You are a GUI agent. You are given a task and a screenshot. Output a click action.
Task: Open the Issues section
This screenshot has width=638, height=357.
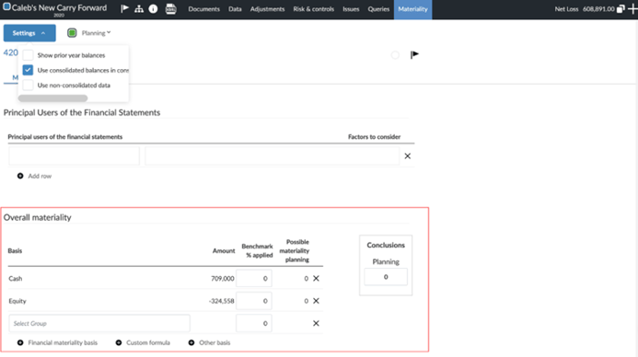pyautogui.click(x=351, y=9)
